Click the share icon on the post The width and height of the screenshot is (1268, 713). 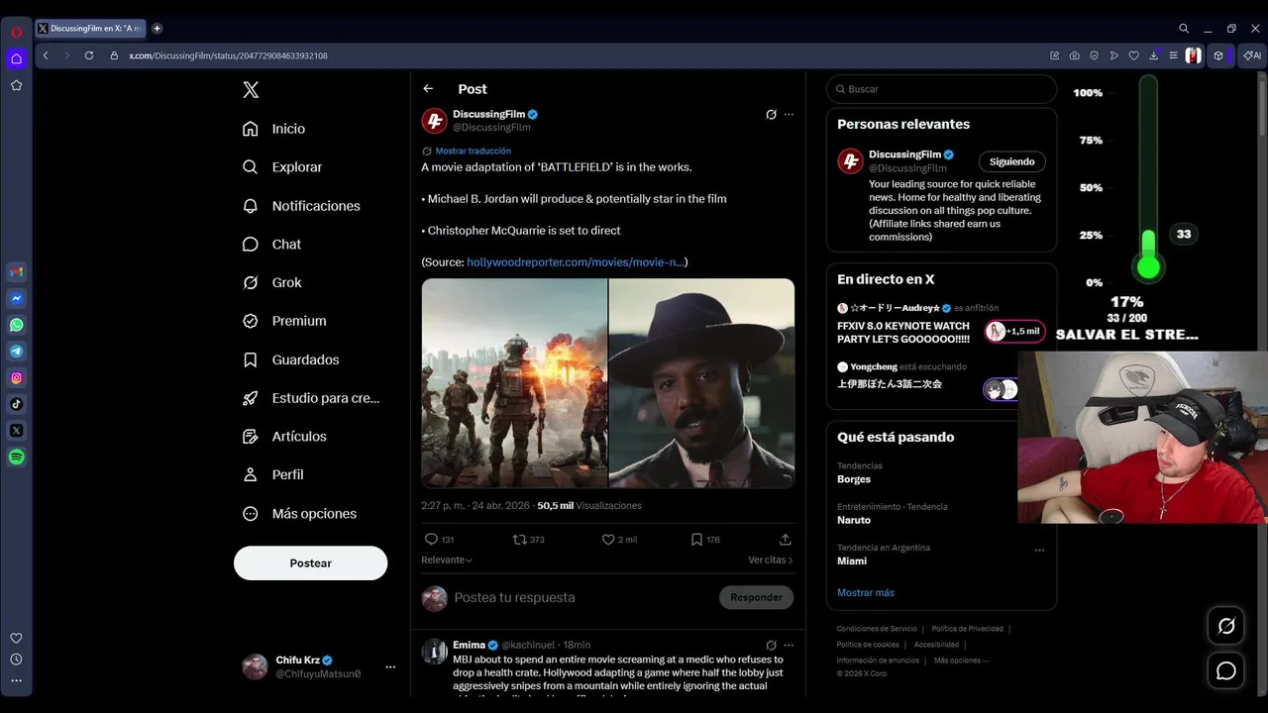coord(786,540)
